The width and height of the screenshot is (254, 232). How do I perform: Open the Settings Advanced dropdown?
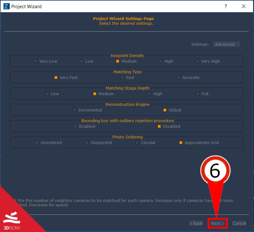point(226,44)
